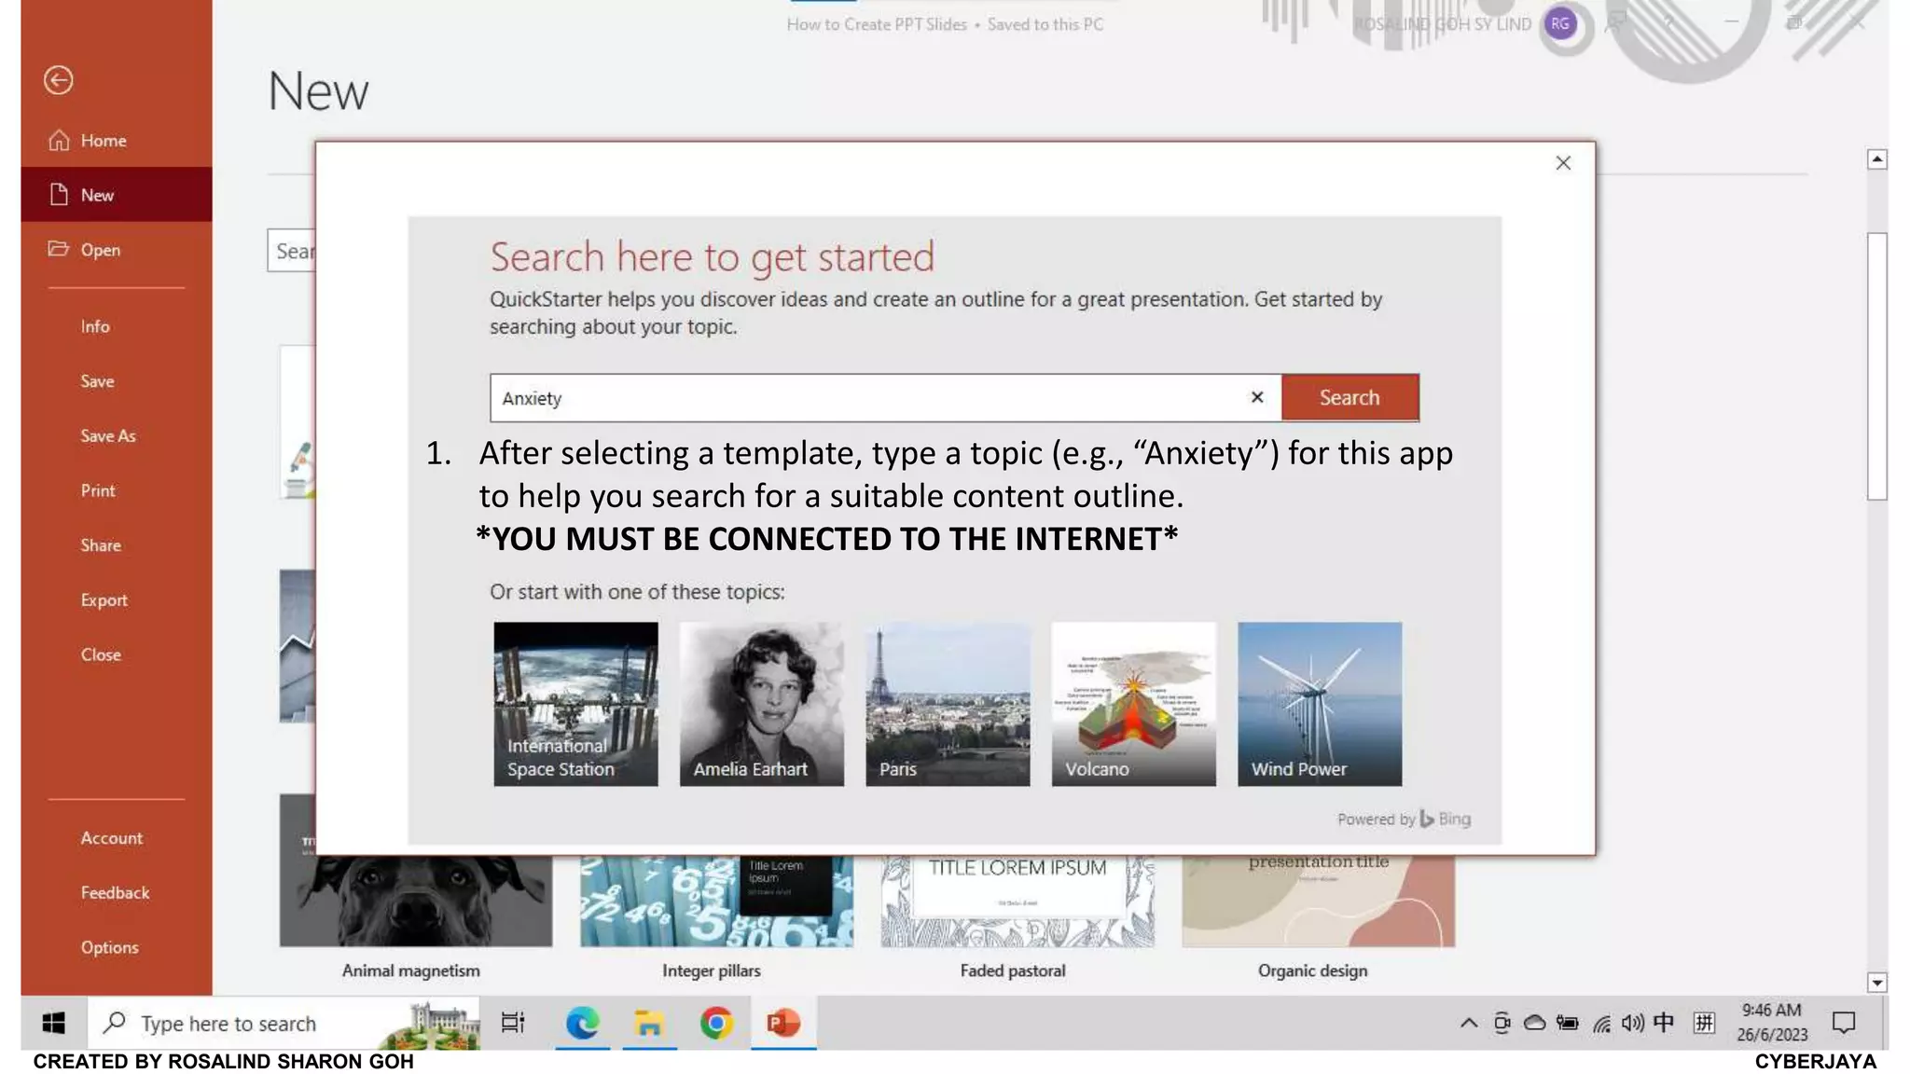
Task: Open Feedback in the sidebar
Action: tap(115, 893)
